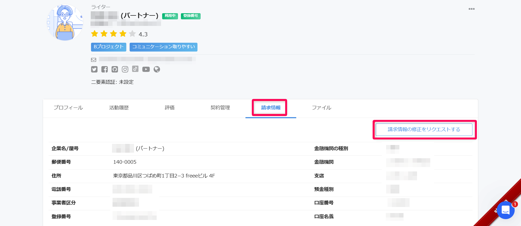The width and height of the screenshot is (521, 226).
Task: Click the address 東京都品川区つばめ町 text
Action: (164, 176)
